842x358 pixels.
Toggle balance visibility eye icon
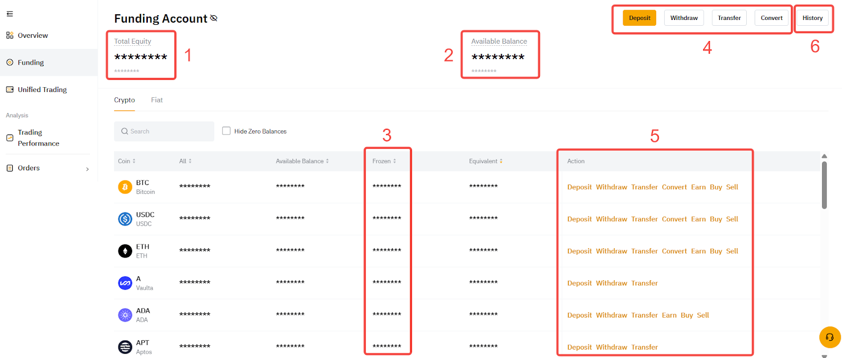pyautogui.click(x=214, y=18)
